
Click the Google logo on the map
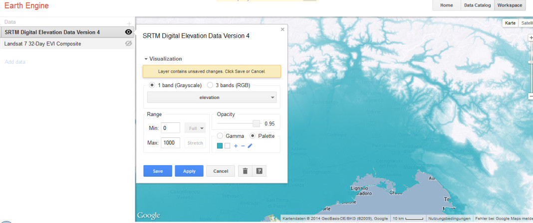coord(149,216)
